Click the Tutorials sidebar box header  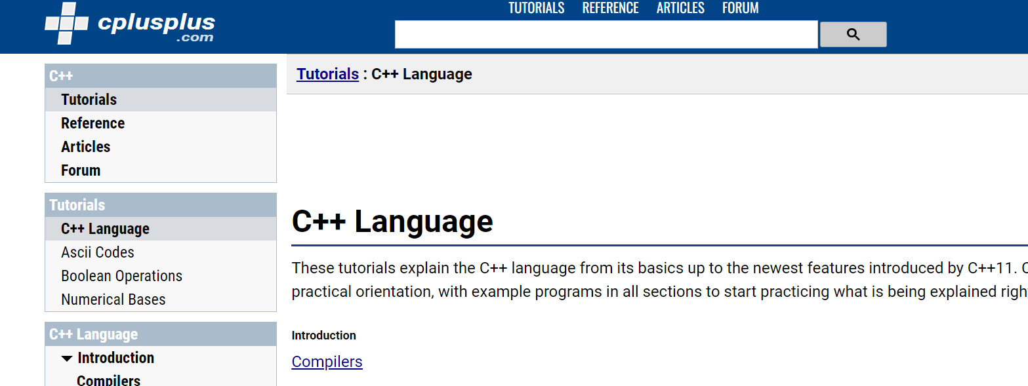(161, 205)
